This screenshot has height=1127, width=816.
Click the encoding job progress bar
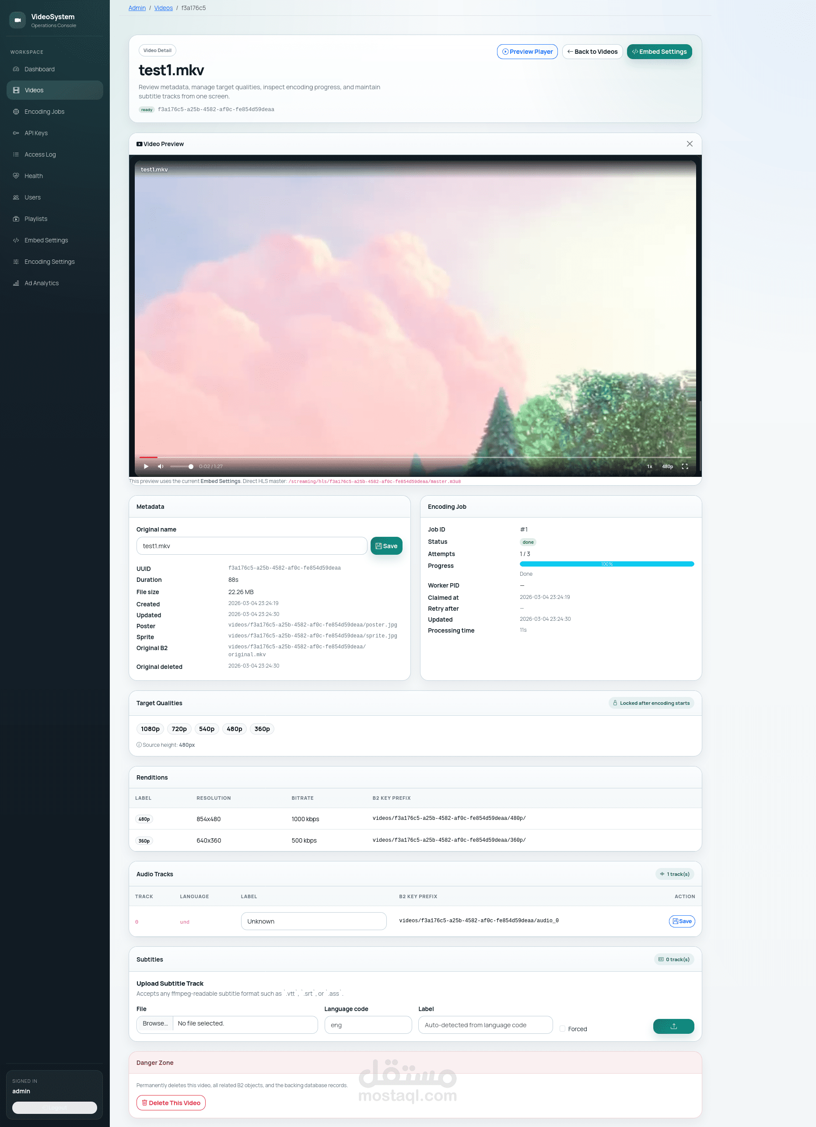[607, 564]
